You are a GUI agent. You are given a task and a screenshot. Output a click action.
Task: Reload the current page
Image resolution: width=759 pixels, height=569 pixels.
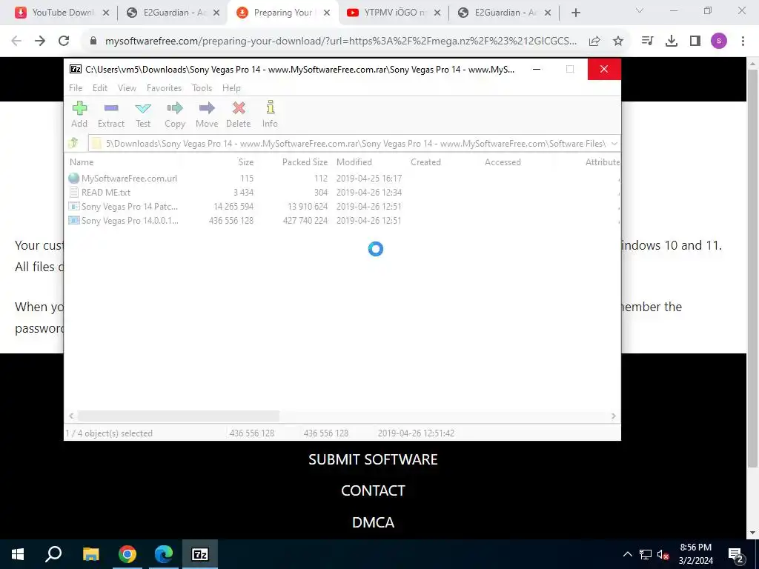(x=64, y=41)
